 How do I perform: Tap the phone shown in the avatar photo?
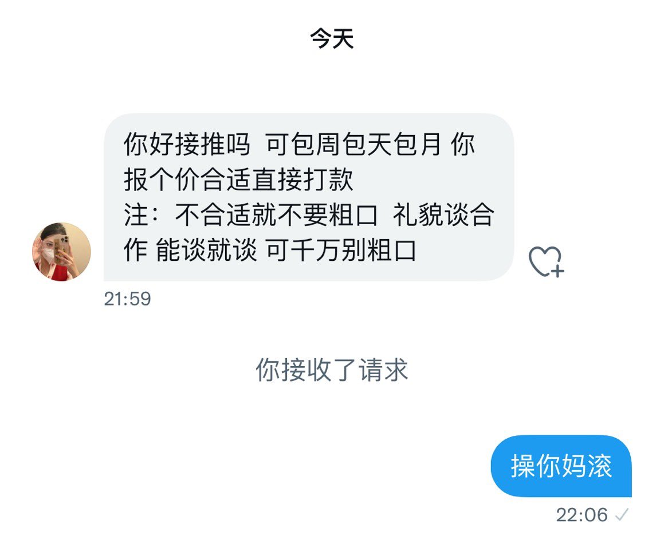pyautogui.click(x=61, y=249)
